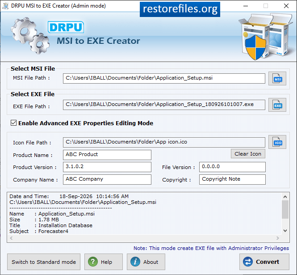Screen dimensions: 297x275
Task: Click the log horizontal scroll left arrow
Action: pos(11,238)
